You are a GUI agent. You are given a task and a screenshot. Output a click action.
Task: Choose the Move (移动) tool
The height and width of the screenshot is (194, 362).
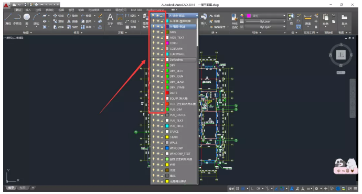tap(58, 16)
